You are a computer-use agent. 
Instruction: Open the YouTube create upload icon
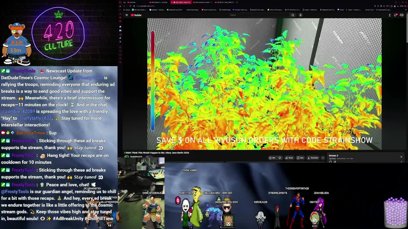point(390,15)
